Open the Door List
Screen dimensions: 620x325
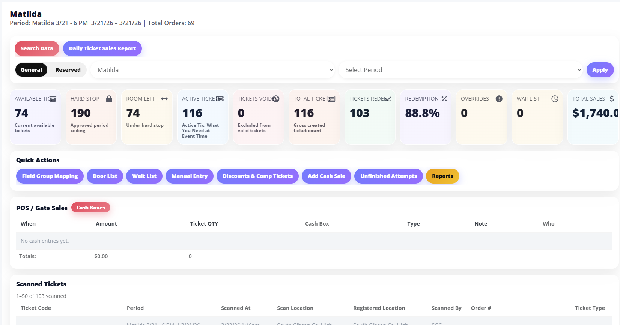pos(105,176)
